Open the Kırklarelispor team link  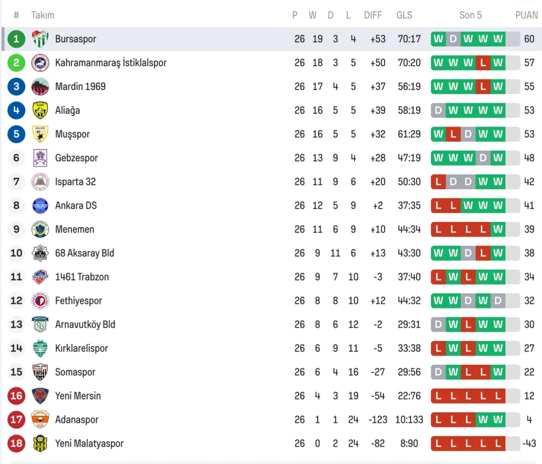click(81, 348)
